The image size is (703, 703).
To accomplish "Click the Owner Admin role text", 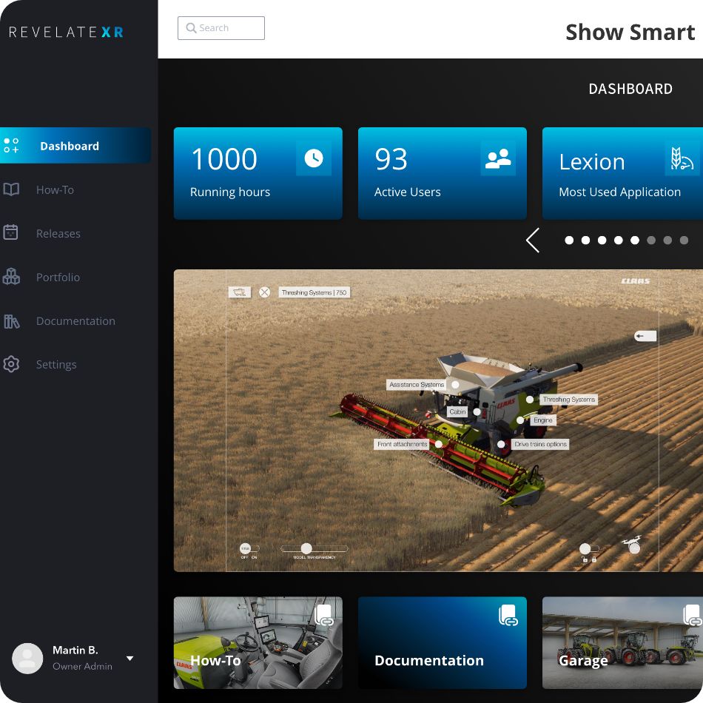I will [x=82, y=666].
